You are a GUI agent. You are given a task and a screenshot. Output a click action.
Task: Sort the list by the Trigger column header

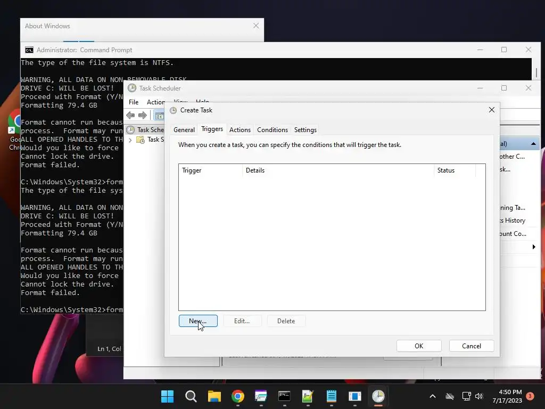click(211, 170)
